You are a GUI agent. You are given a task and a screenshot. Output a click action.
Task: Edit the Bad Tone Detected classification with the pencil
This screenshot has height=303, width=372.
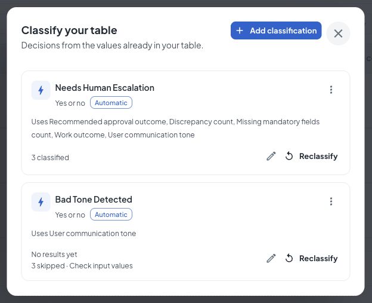point(271,258)
